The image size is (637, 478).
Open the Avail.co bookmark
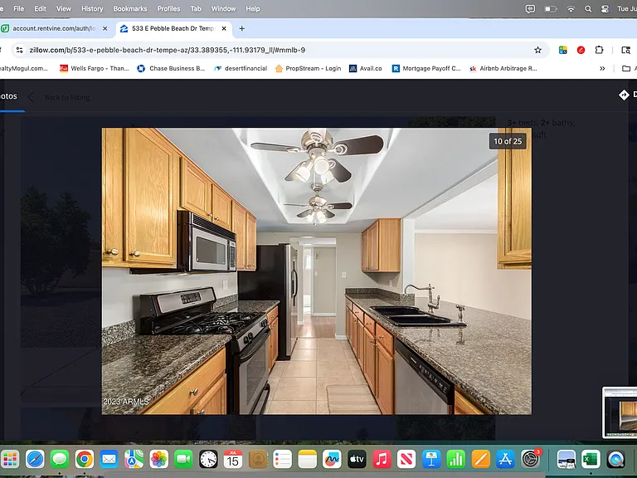366,68
